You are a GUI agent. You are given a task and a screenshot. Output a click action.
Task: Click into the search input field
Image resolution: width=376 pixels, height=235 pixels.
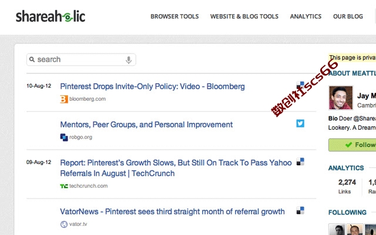tap(81, 59)
